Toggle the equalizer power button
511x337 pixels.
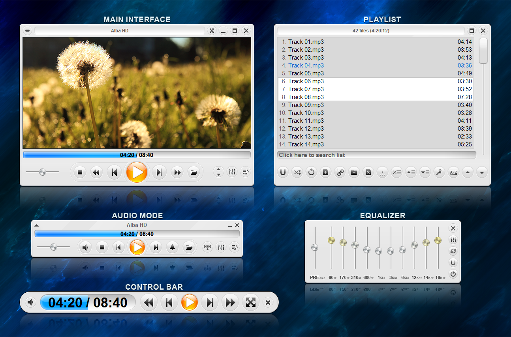[453, 274]
